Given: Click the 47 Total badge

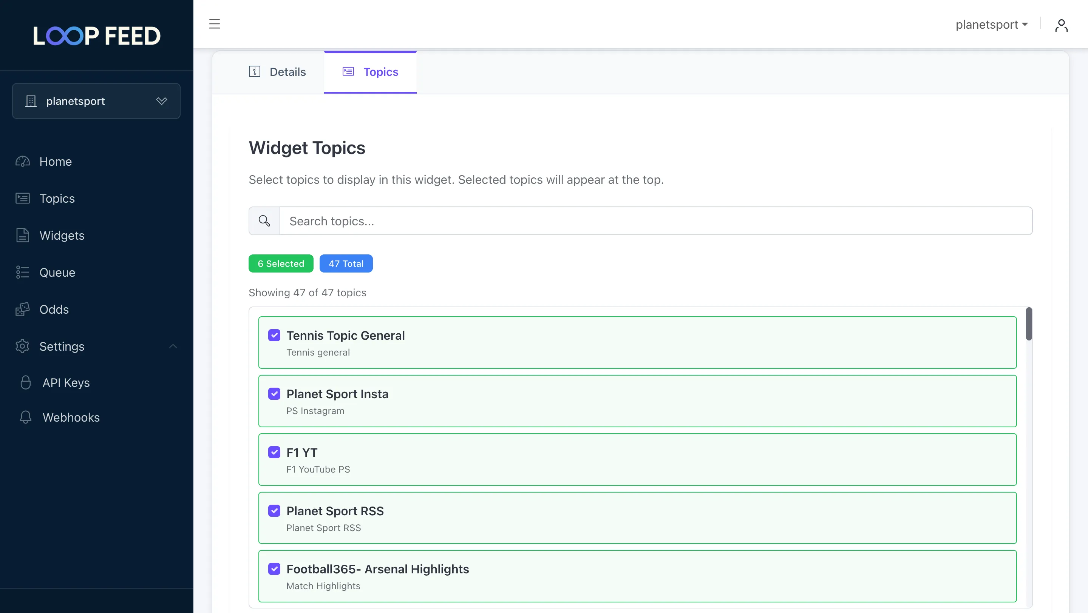Looking at the screenshot, I should pyautogui.click(x=346, y=263).
